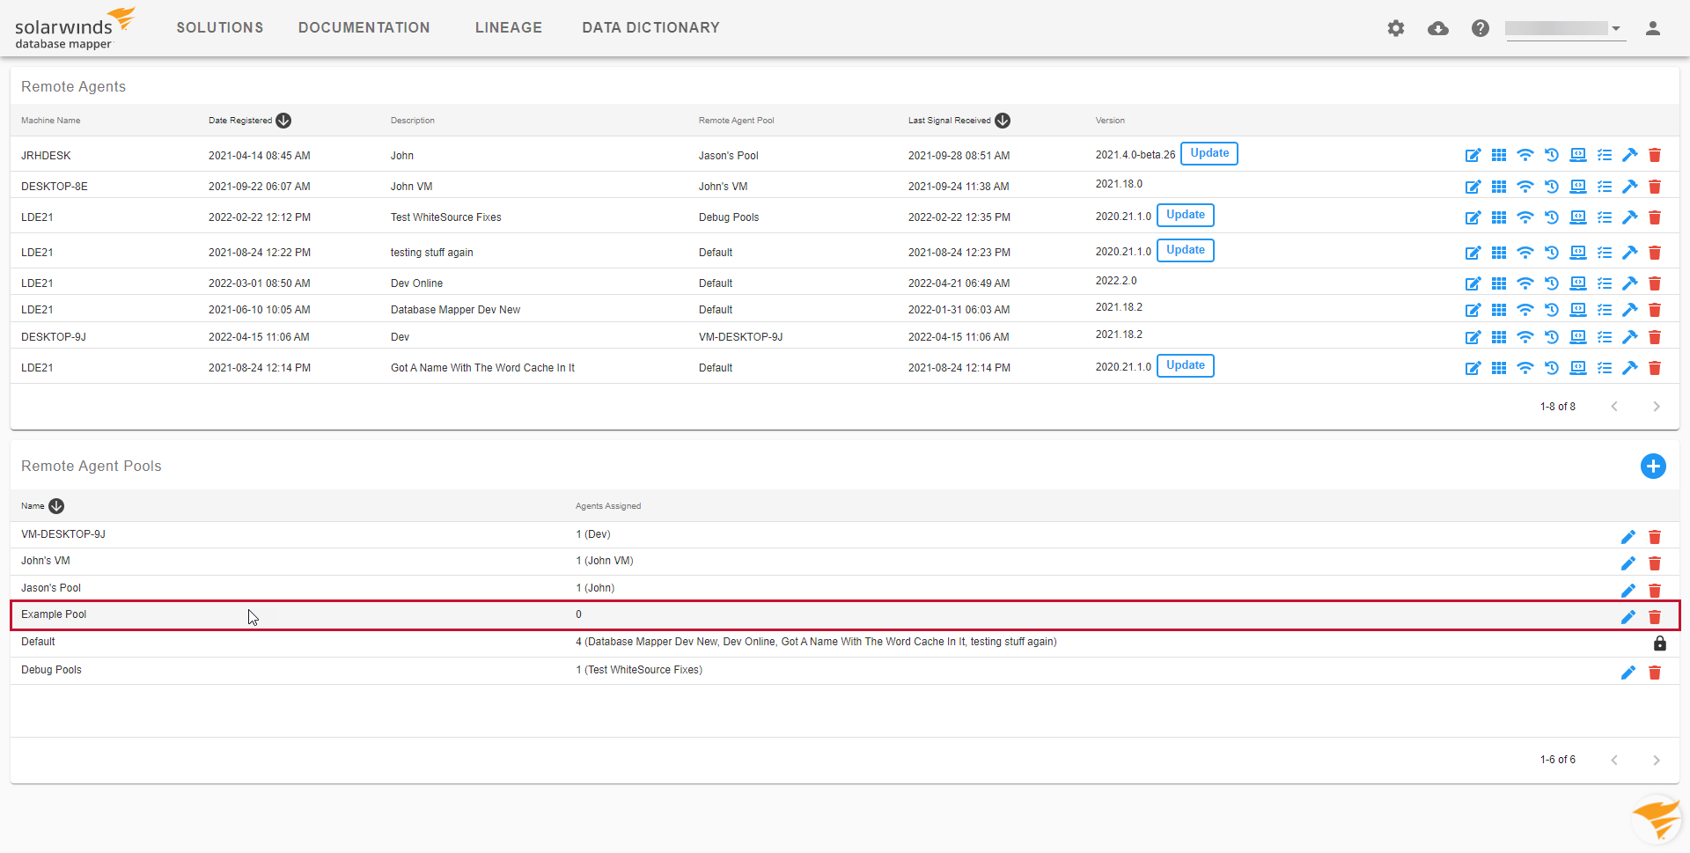Delete the VM-DESKTOP-9J pool
Screen dimensions: 1690x853
[x=1655, y=537]
